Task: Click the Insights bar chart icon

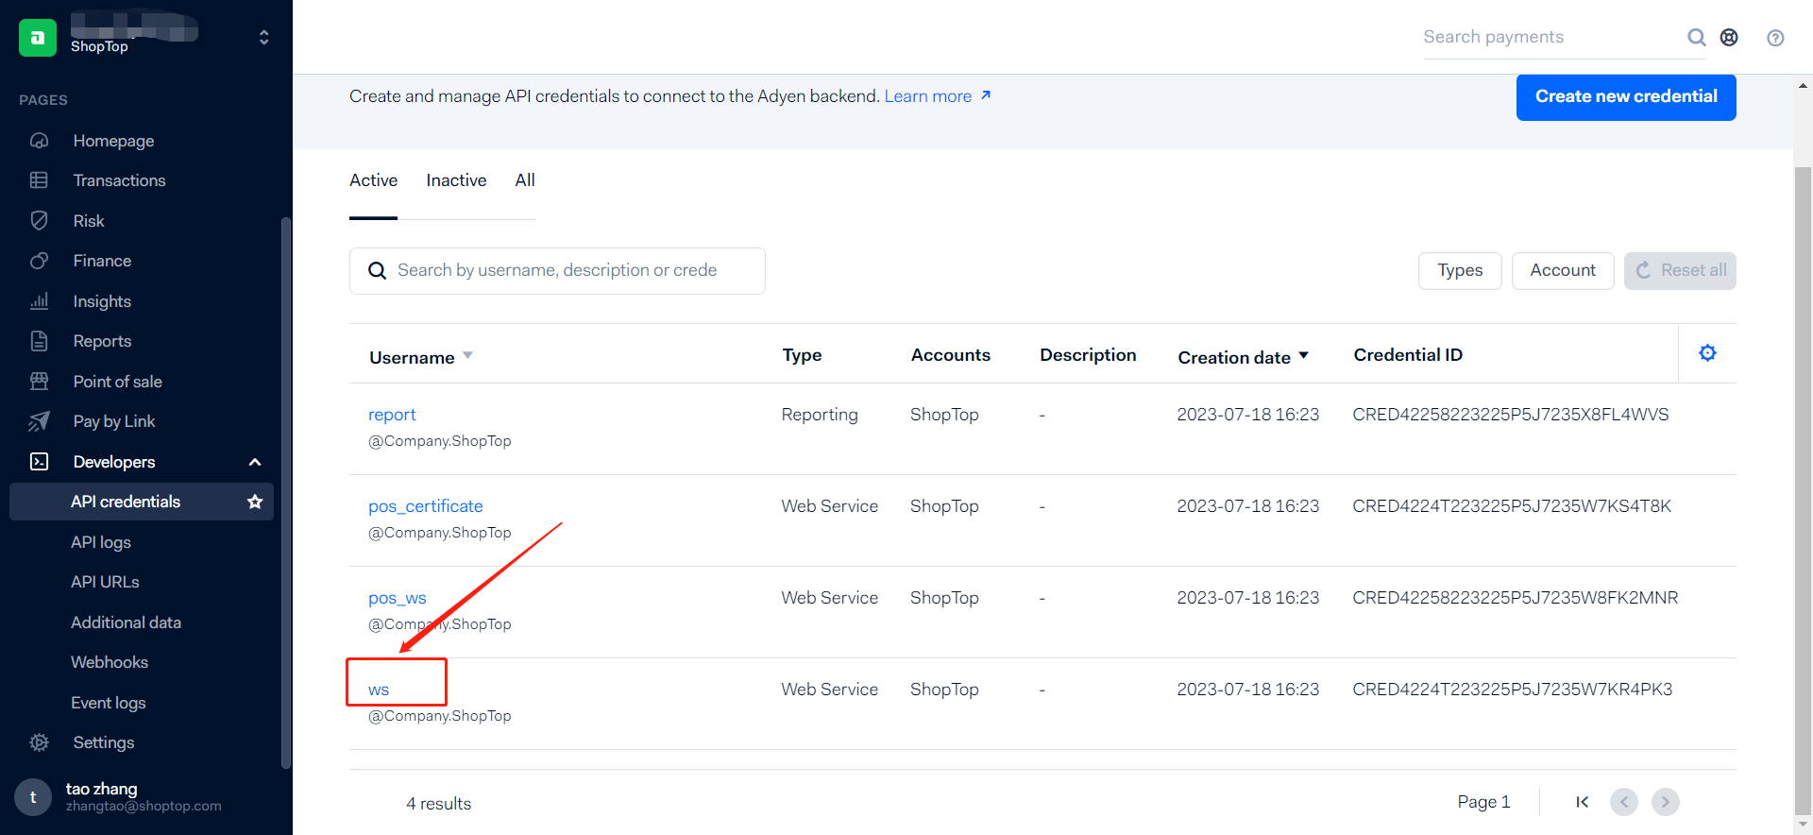Action: (39, 301)
